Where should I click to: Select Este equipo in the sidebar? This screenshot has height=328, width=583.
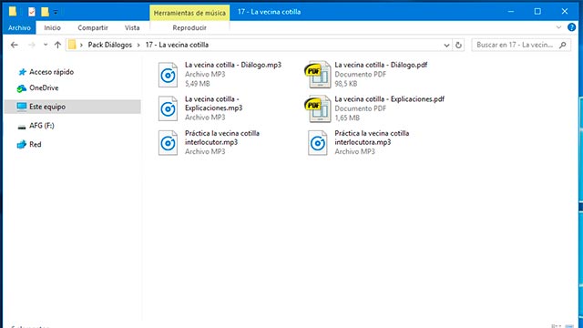click(x=73, y=107)
